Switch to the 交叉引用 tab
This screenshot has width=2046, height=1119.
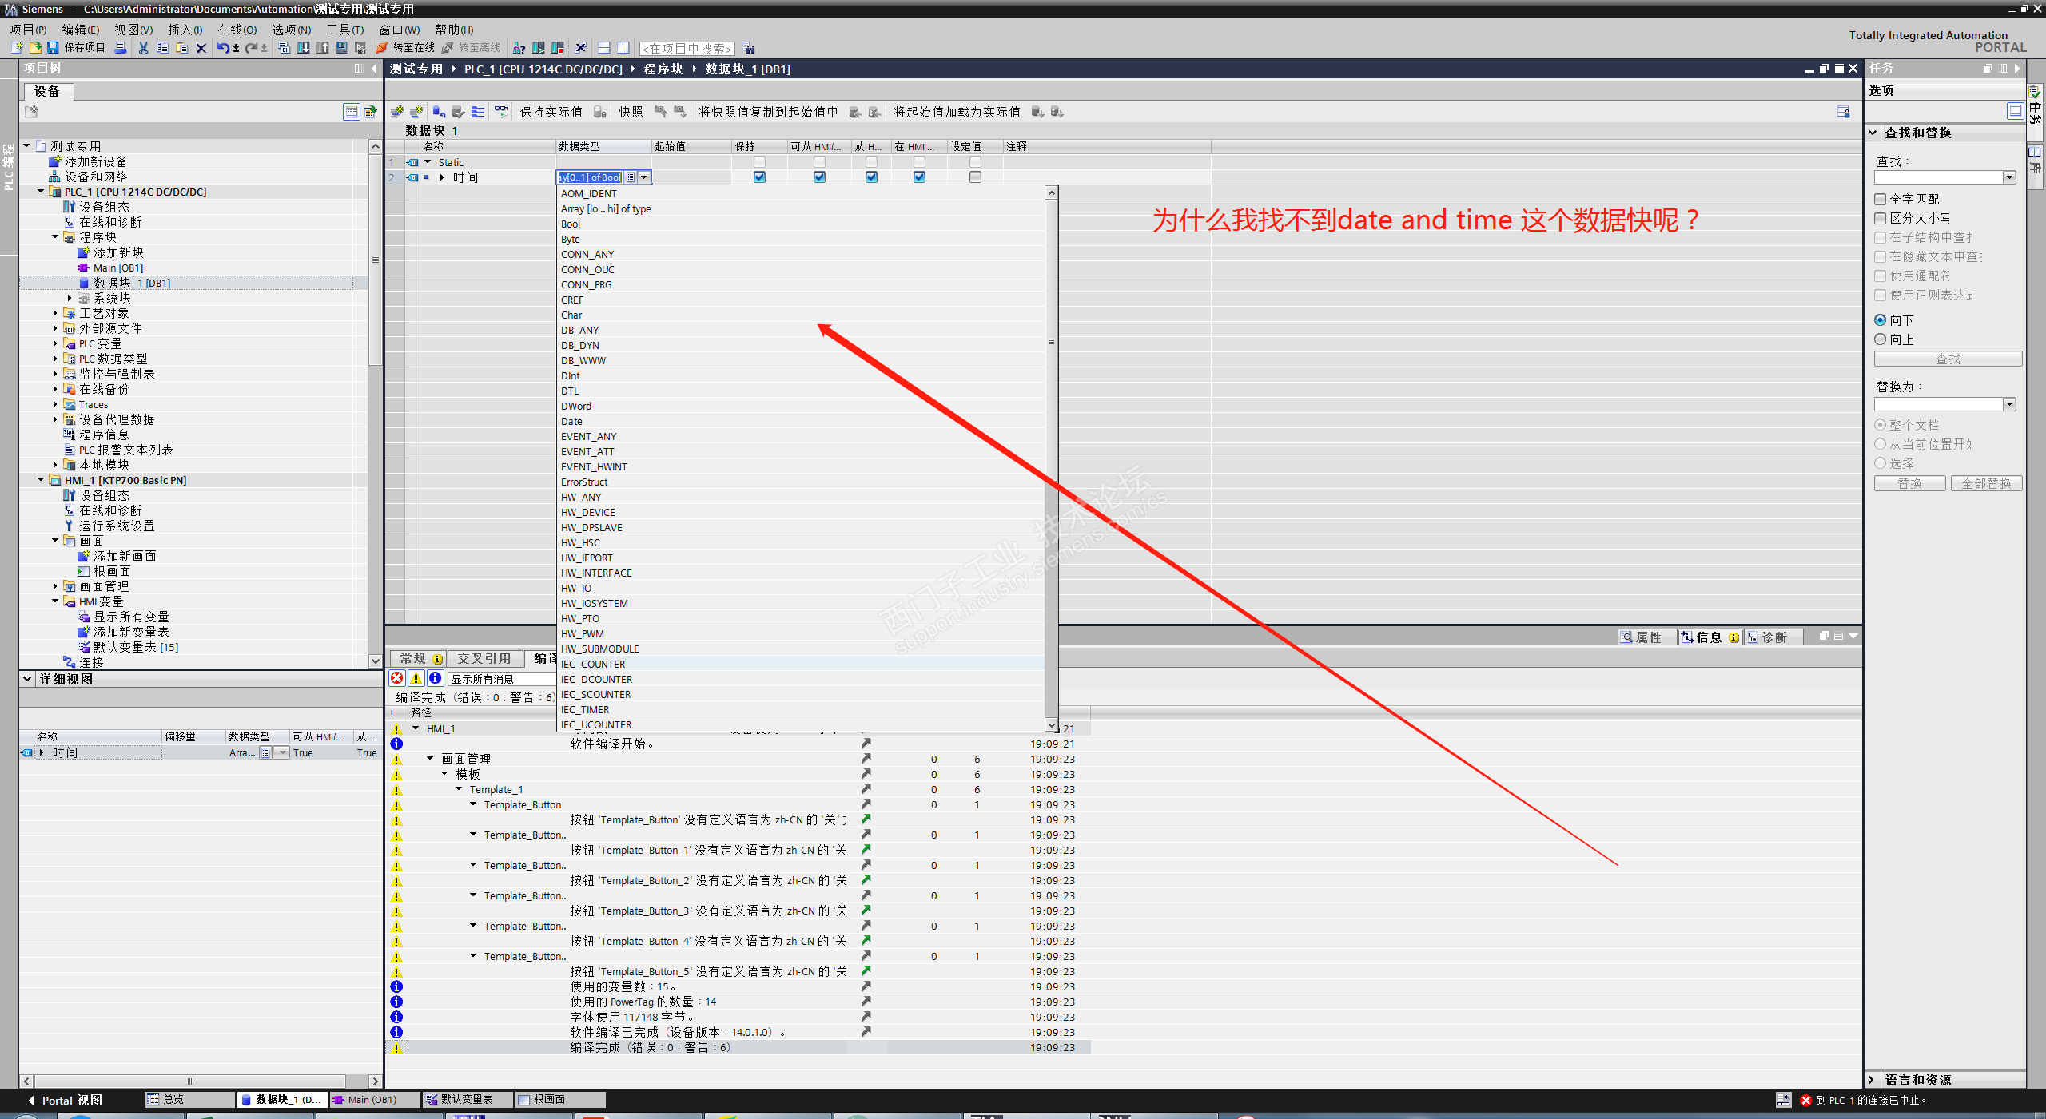tap(484, 659)
